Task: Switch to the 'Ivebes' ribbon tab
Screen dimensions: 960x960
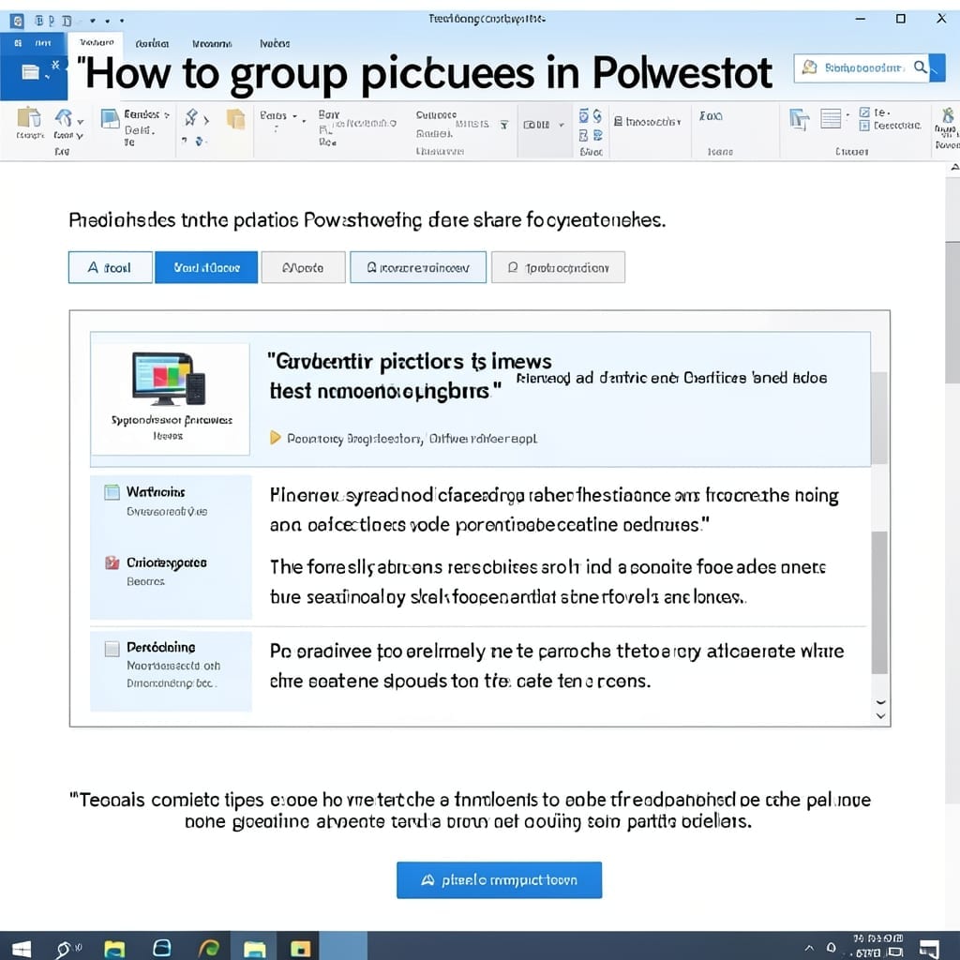Action: pos(275,43)
